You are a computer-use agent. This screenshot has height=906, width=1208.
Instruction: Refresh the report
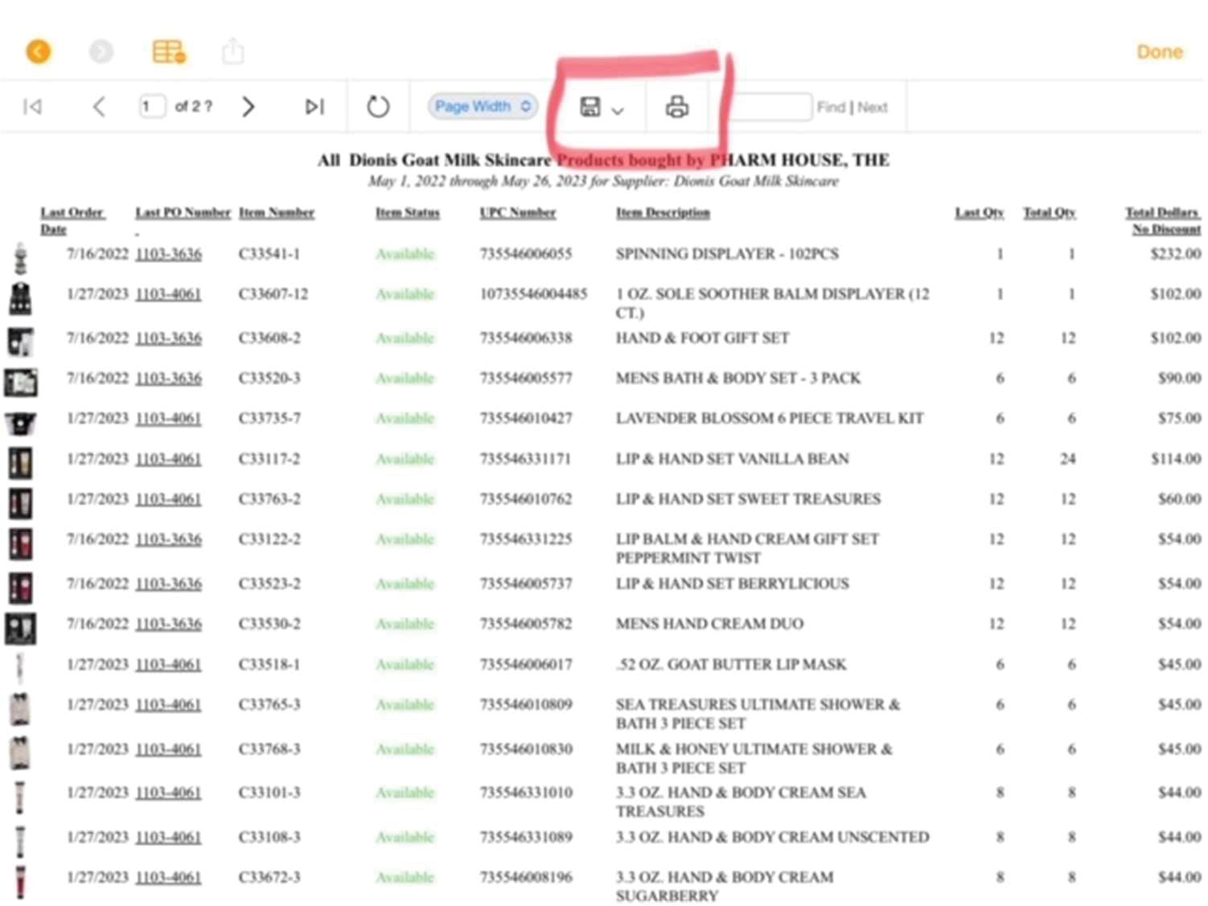(x=378, y=106)
